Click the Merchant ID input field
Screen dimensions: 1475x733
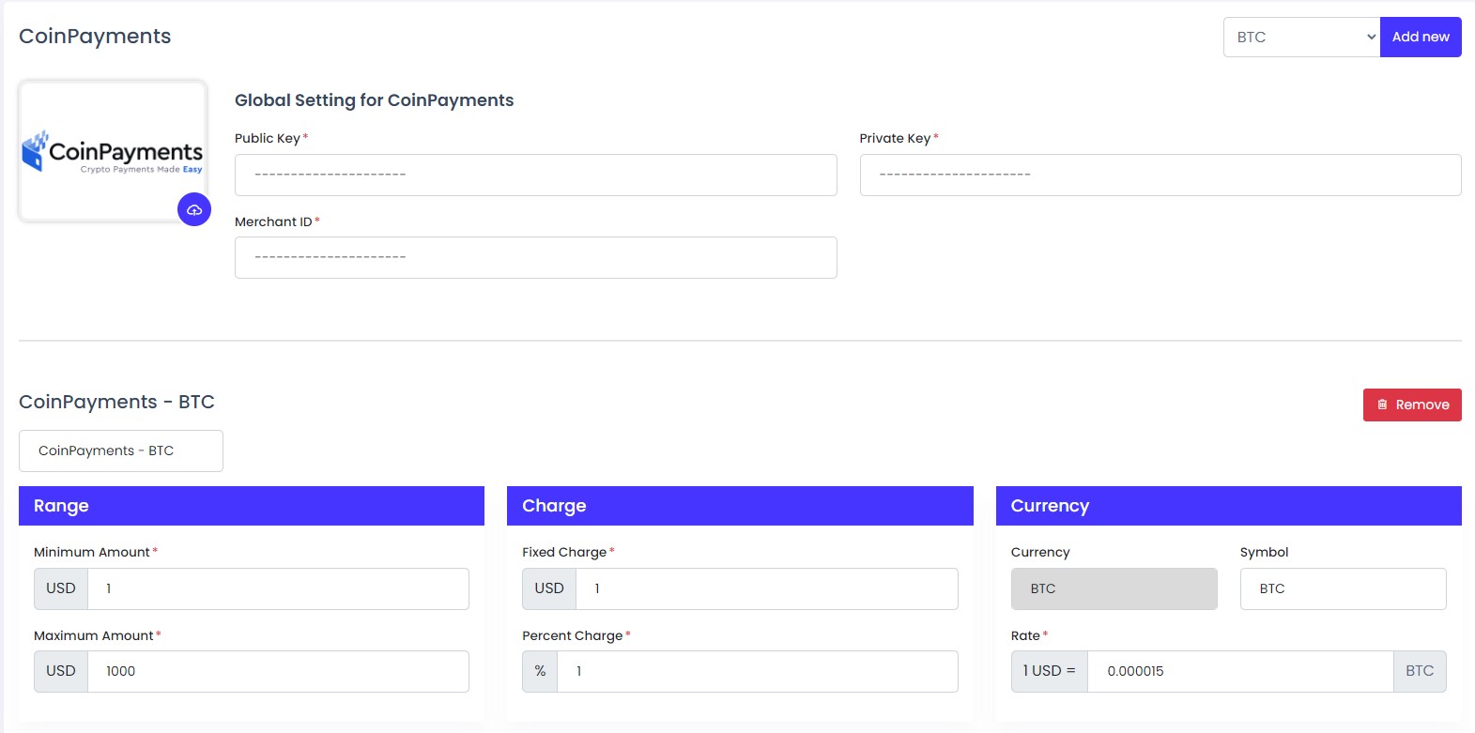tap(535, 258)
